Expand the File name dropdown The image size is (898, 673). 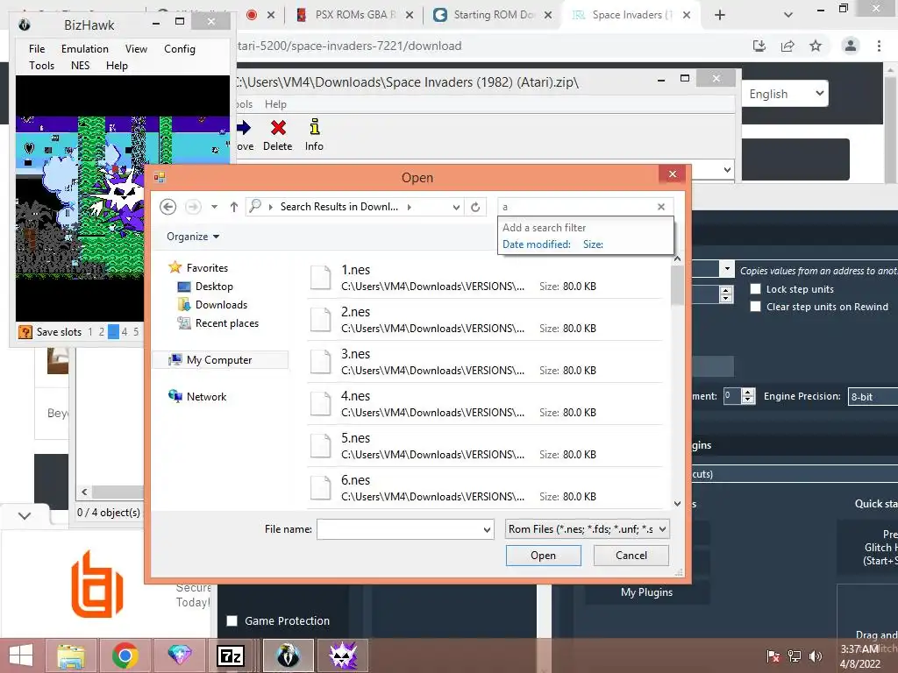(487, 529)
